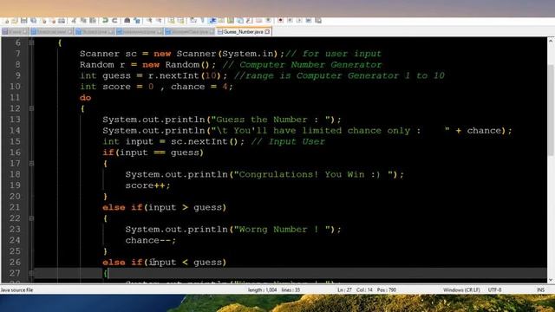Click the 'score++;' statement on line 19

coord(147,185)
